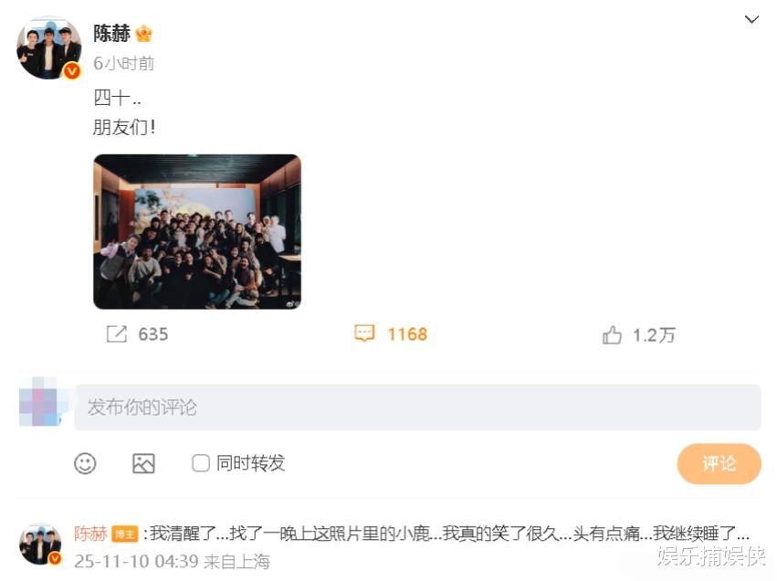Enable the 同时转发 checkbox

tap(200, 463)
